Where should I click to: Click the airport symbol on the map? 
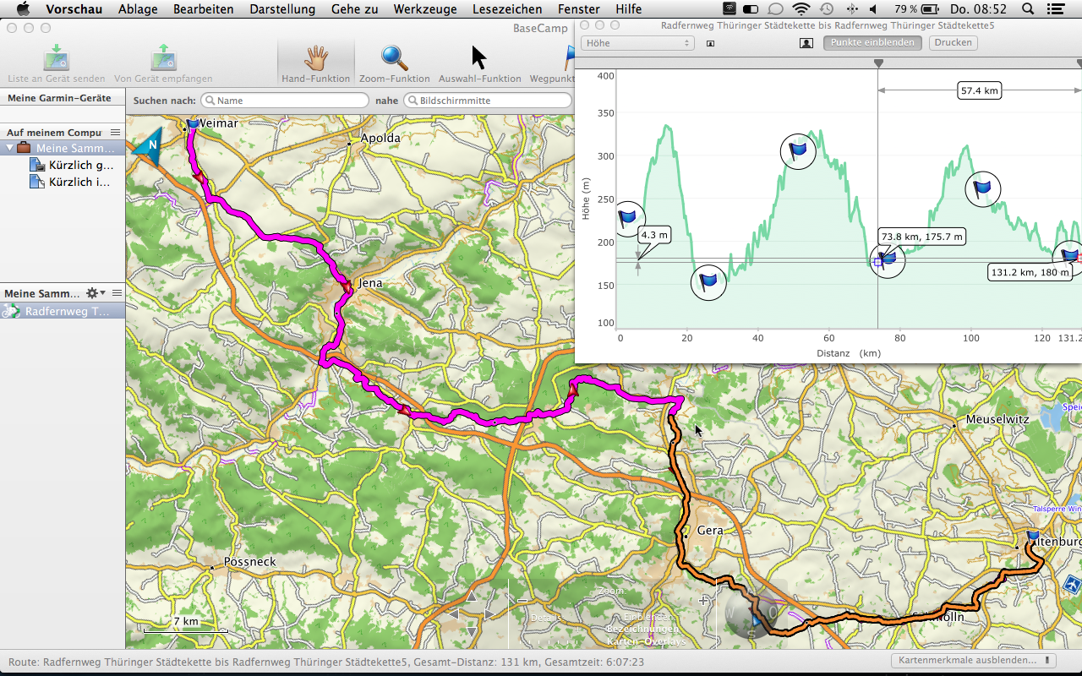click(x=1072, y=583)
